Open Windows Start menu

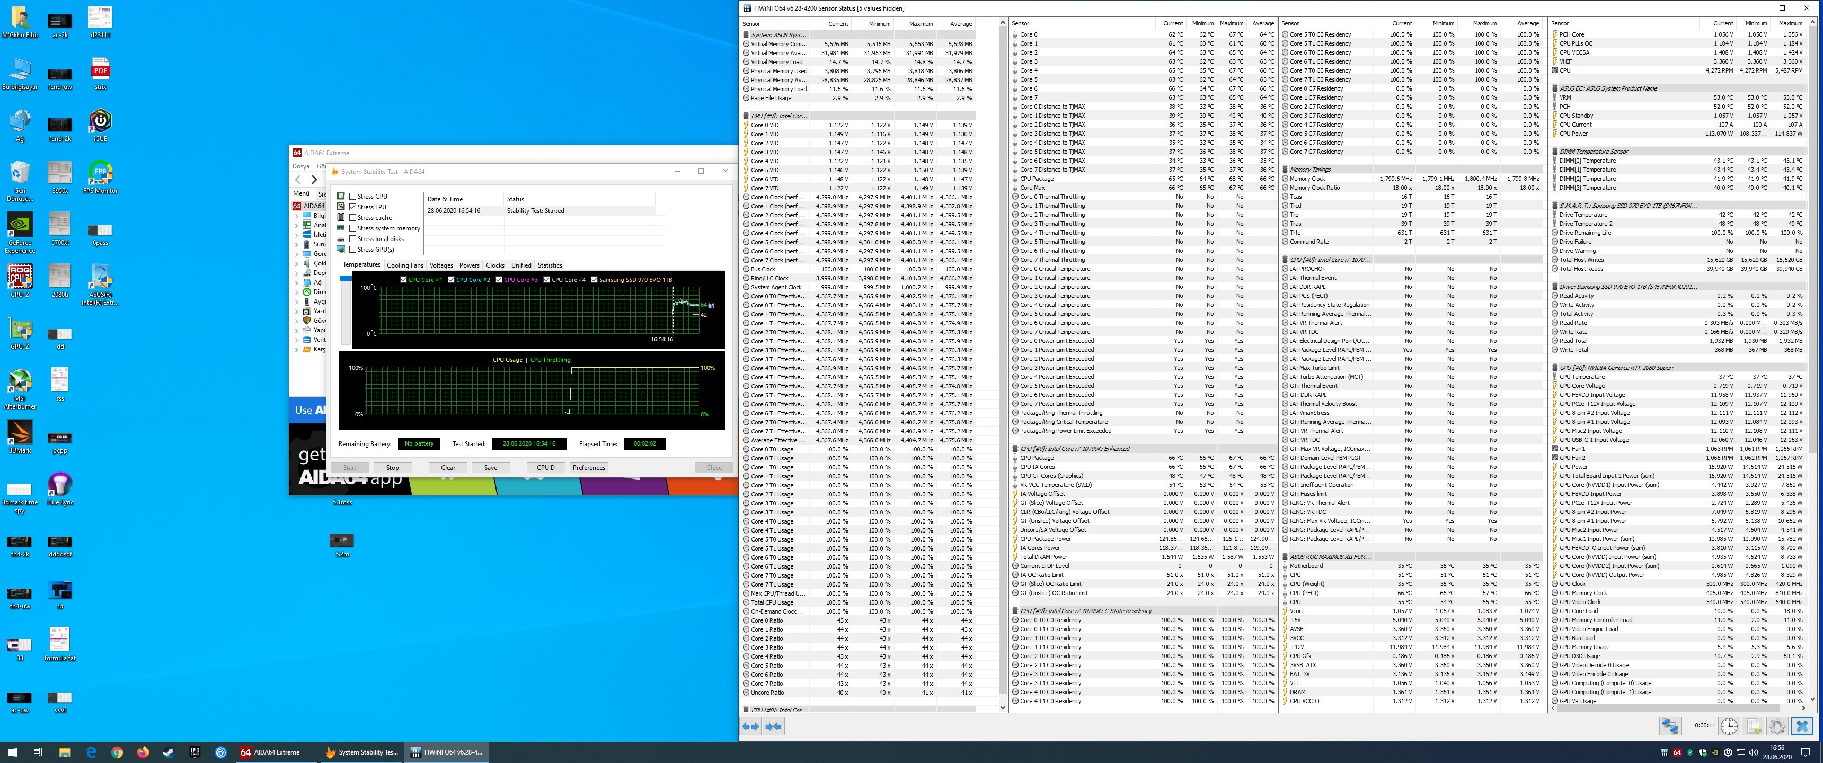12,752
